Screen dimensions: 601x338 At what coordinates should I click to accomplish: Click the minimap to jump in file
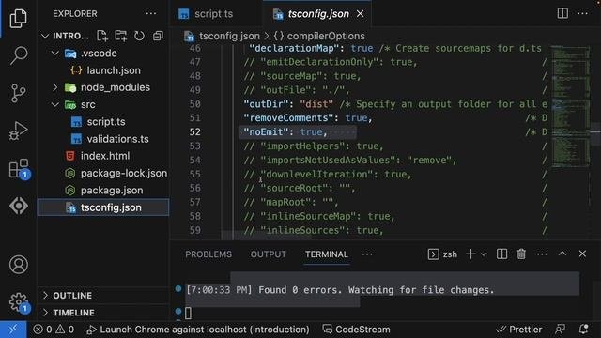570,107
